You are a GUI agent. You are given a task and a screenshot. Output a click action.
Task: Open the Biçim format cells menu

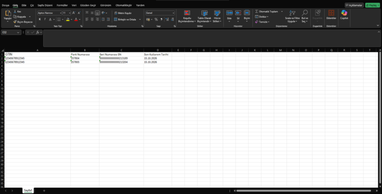tap(247, 16)
